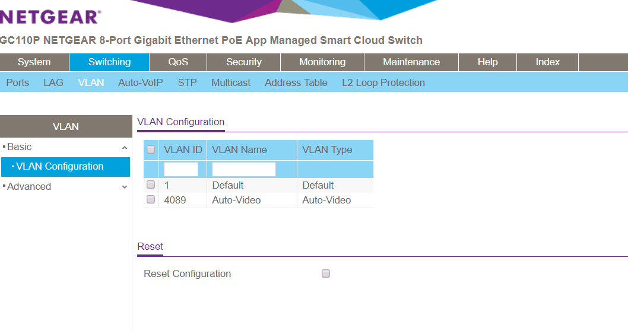Viewport: 628px width, 331px height.
Task: Switch to the QoS tab
Action: pyautogui.click(x=178, y=62)
